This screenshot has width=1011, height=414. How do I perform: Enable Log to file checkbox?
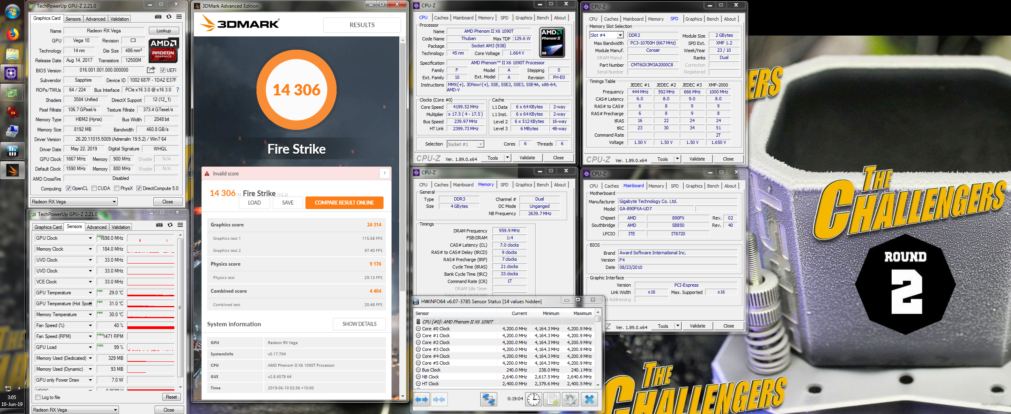coord(38,397)
